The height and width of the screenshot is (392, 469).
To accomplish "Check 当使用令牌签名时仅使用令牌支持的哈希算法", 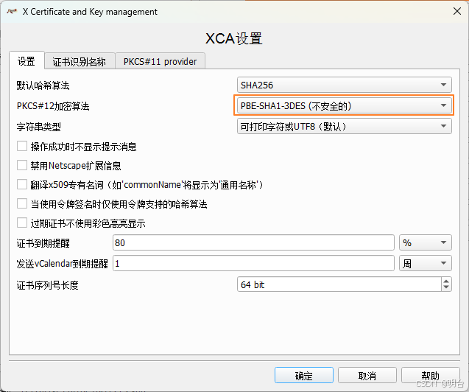I will 22,204.
